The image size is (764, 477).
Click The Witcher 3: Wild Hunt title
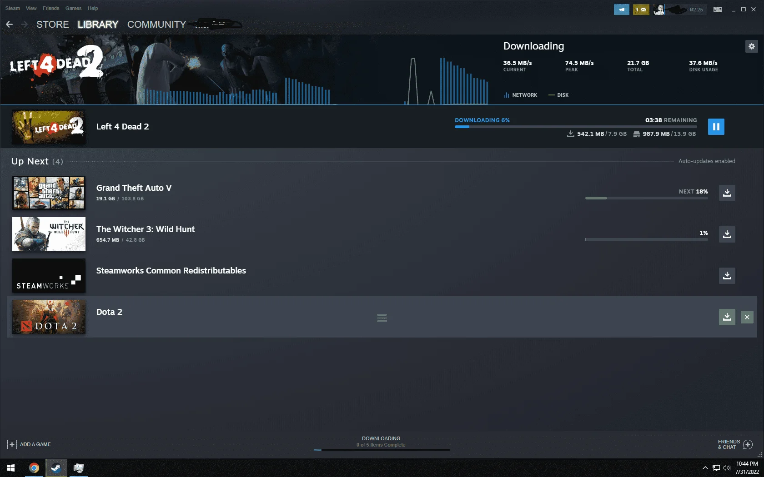[x=146, y=229]
